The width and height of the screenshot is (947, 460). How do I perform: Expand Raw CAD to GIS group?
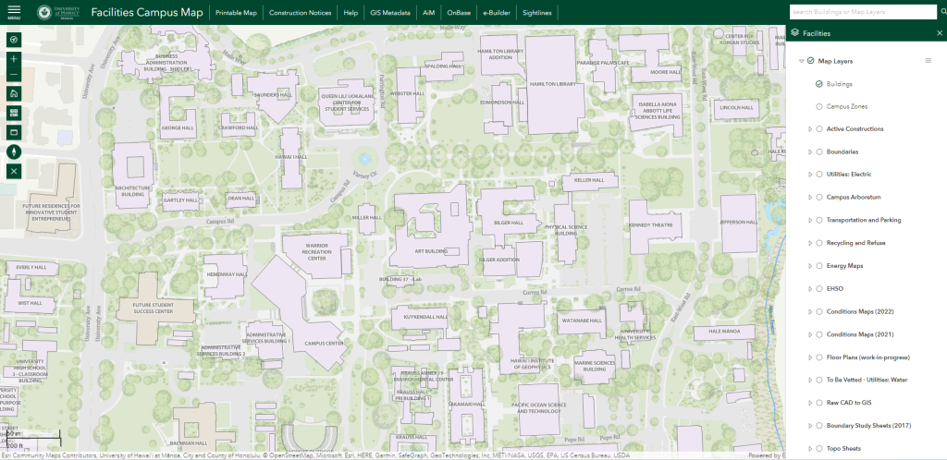[810, 403]
